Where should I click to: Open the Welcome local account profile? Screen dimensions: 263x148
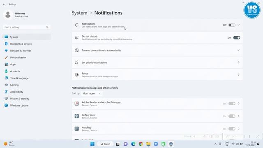16,15
